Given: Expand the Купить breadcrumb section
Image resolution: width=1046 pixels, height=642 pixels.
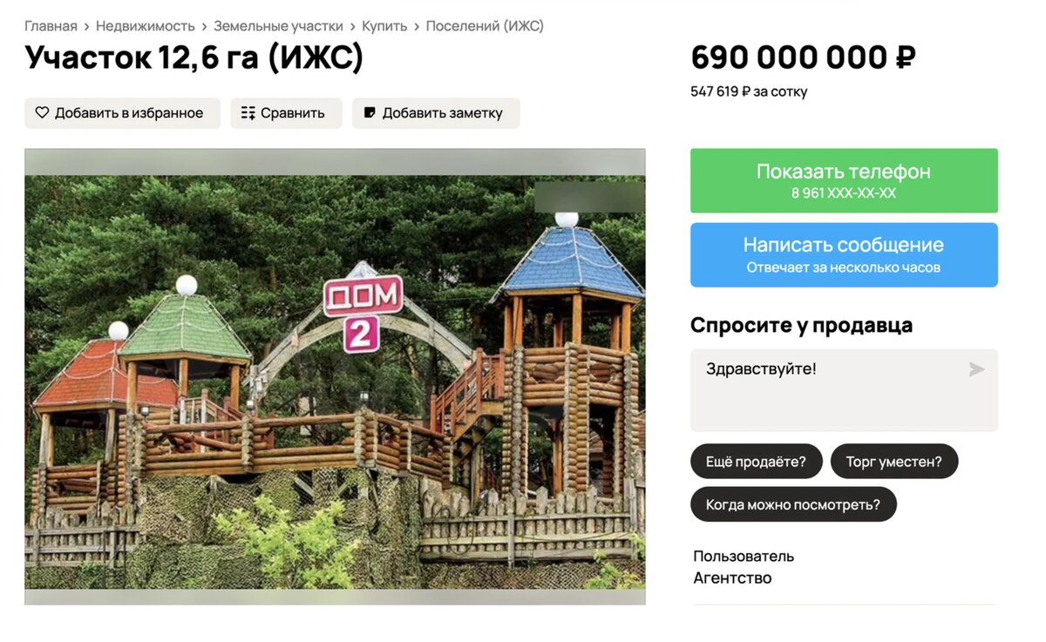Looking at the screenshot, I should coord(384,25).
